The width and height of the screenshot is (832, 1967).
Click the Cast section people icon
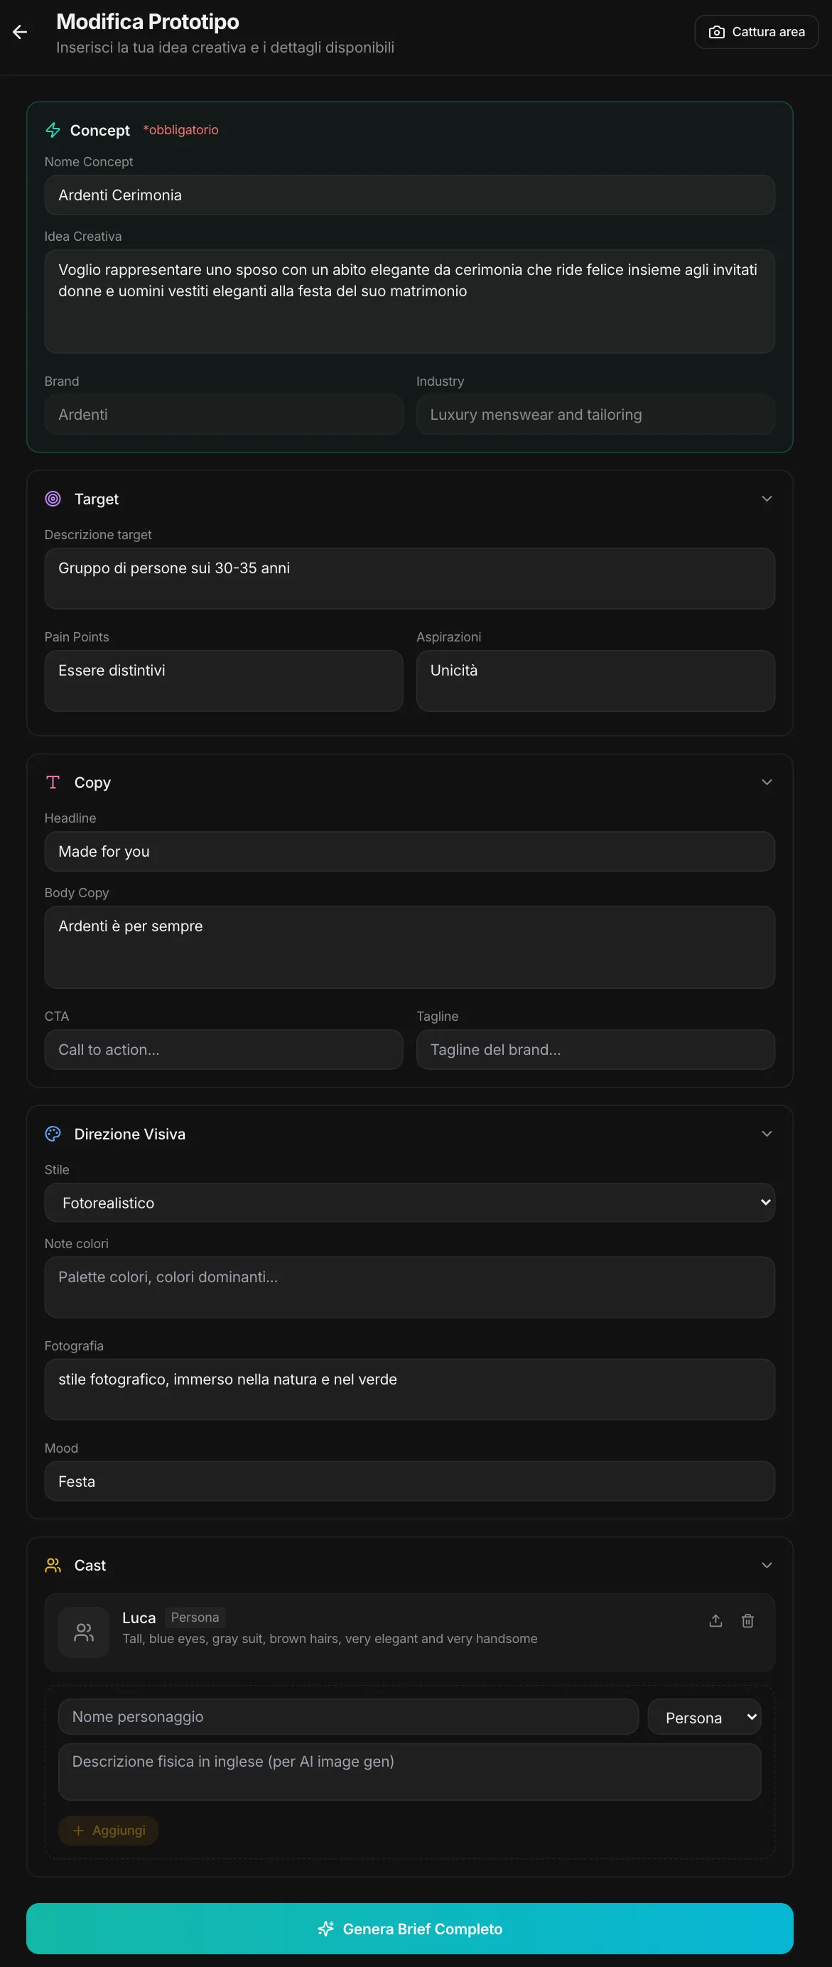point(53,1566)
